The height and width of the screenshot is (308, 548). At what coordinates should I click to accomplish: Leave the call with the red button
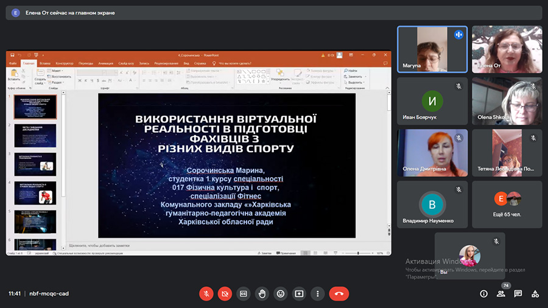(x=339, y=293)
